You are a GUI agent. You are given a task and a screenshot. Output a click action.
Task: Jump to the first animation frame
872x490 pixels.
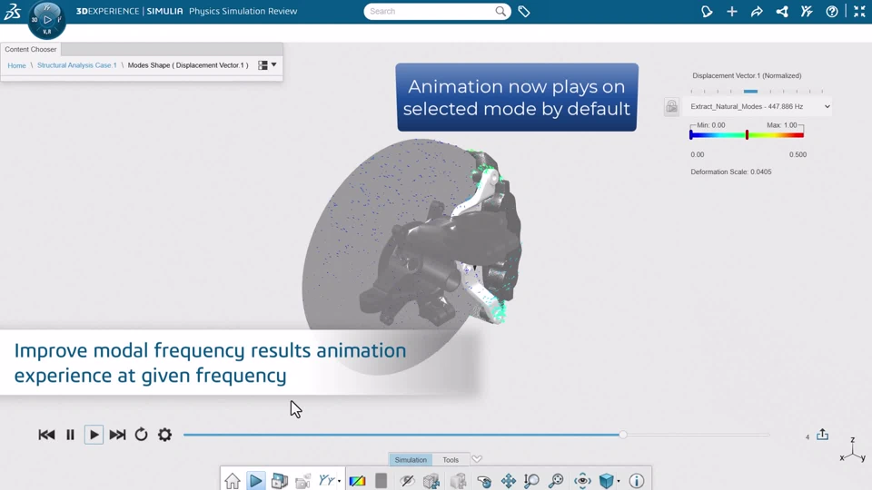(x=46, y=435)
